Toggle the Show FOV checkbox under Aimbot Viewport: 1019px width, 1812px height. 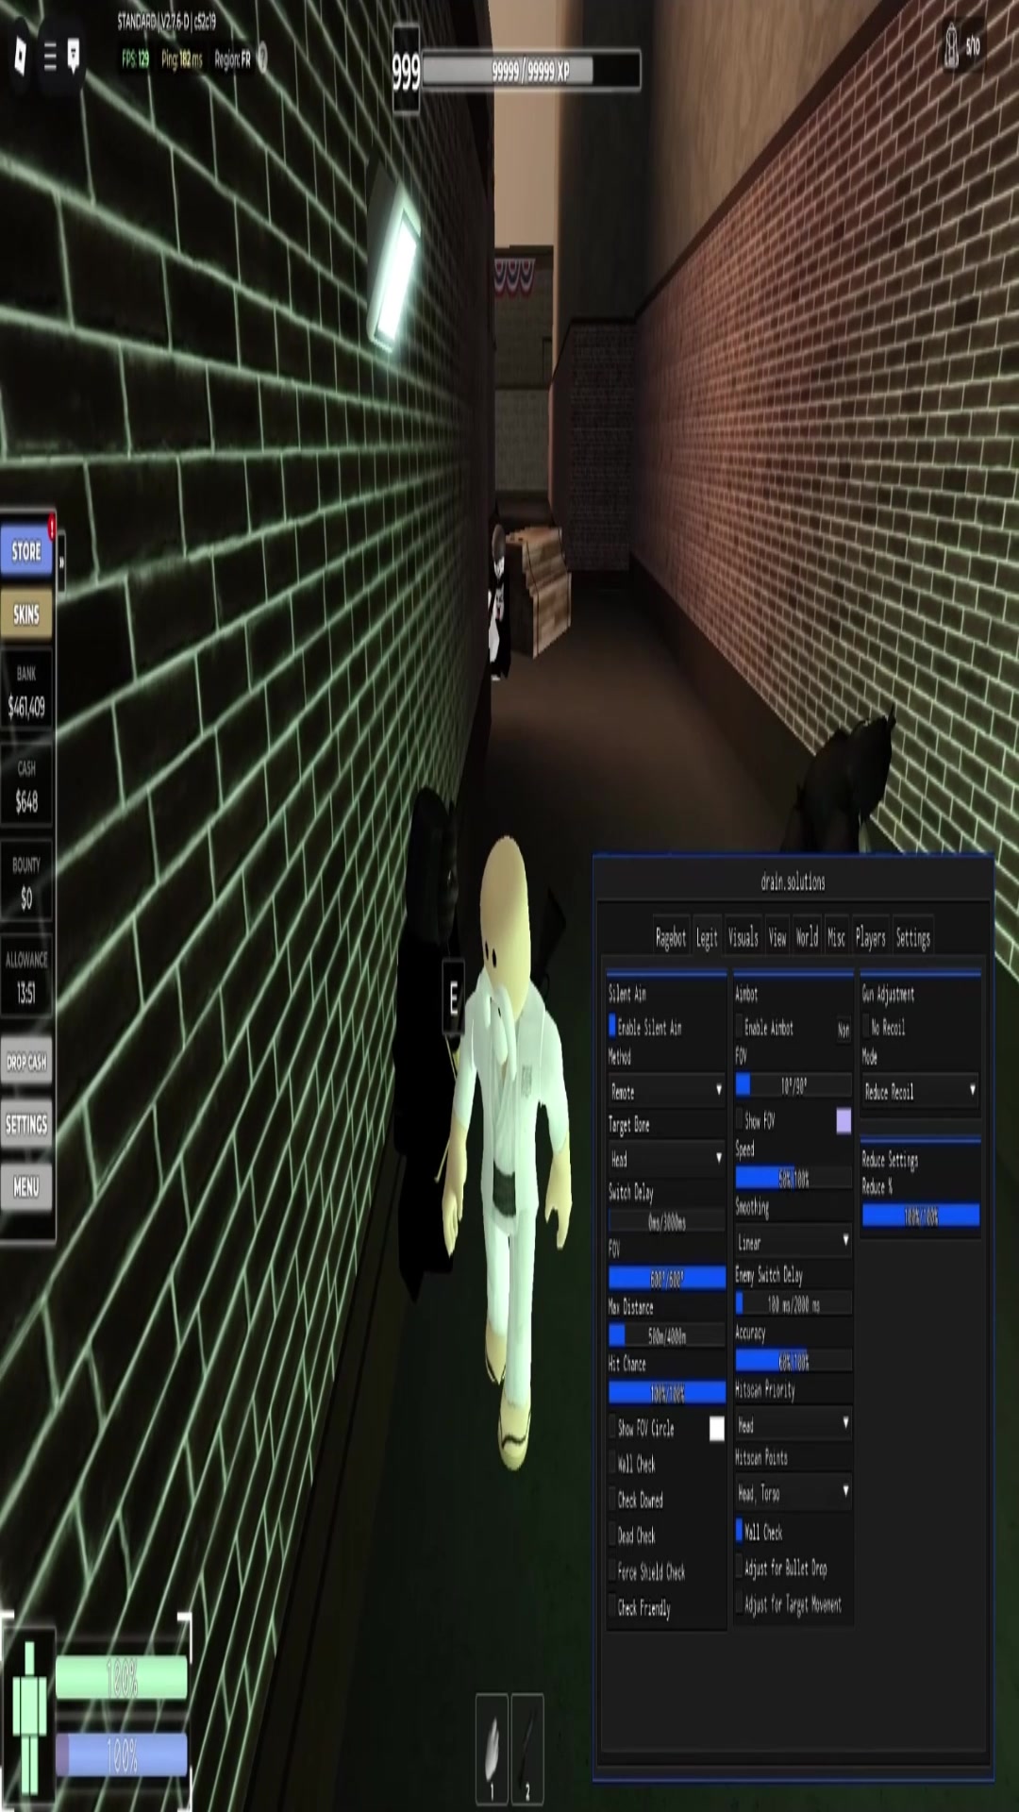[x=740, y=1120]
